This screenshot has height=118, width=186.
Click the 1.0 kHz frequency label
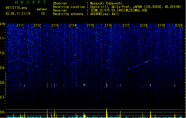pyautogui.click(x=3, y=53)
